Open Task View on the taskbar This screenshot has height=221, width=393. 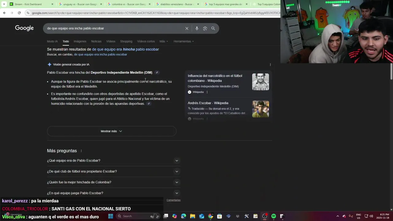pos(166,216)
